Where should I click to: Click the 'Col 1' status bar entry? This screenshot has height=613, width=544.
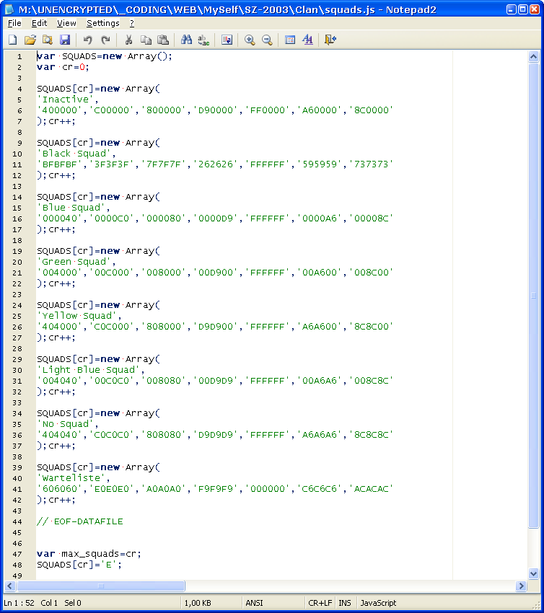pyautogui.click(x=49, y=603)
